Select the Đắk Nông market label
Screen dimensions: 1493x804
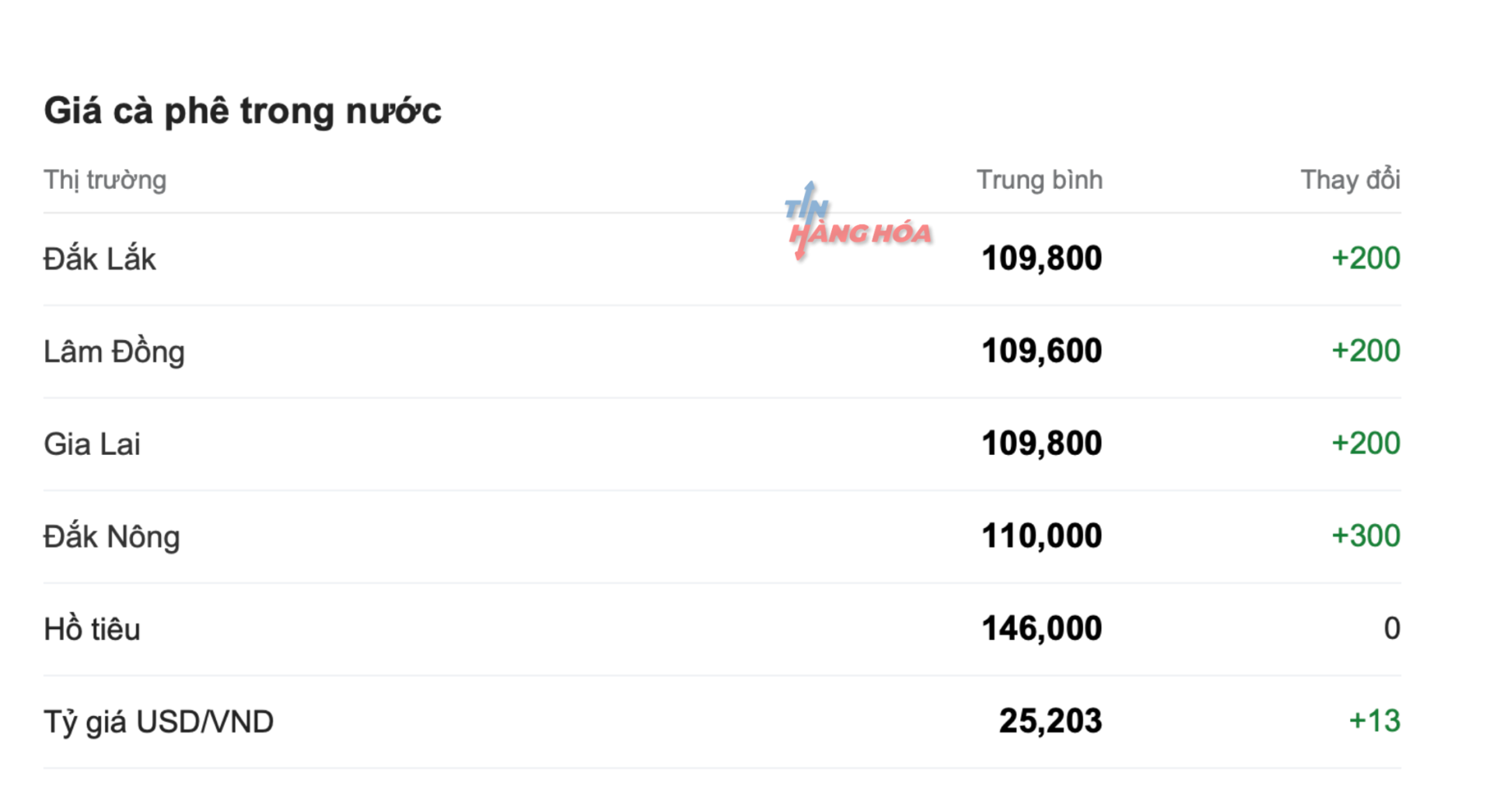(x=112, y=537)
